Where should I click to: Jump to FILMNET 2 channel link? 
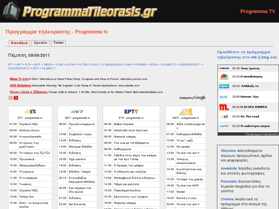[169, 64]
